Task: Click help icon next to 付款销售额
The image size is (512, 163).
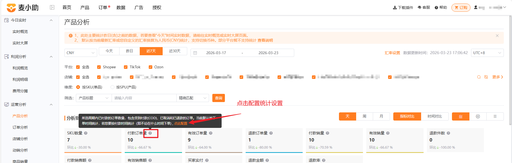Action: pos(90,160)
